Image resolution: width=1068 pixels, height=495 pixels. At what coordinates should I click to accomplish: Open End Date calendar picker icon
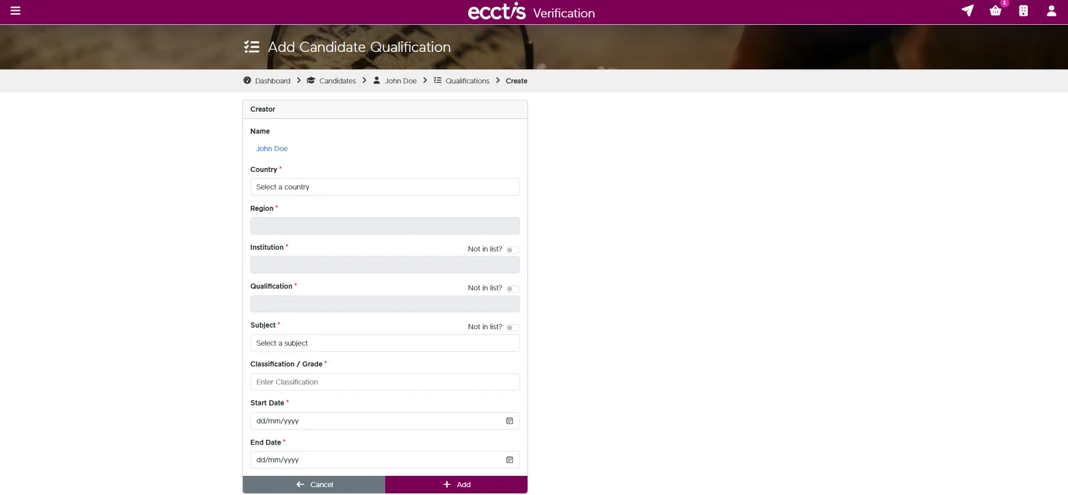[x=509, y=460]
